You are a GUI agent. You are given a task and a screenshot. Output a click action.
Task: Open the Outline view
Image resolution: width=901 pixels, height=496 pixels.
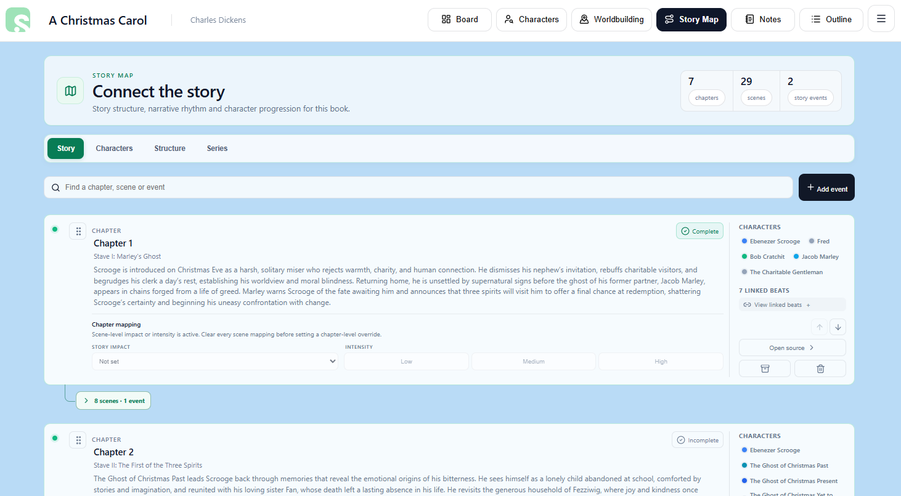pyautogui.click(x=831, y=20)
